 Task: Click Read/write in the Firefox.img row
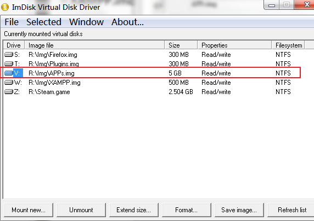pos(216,55)
